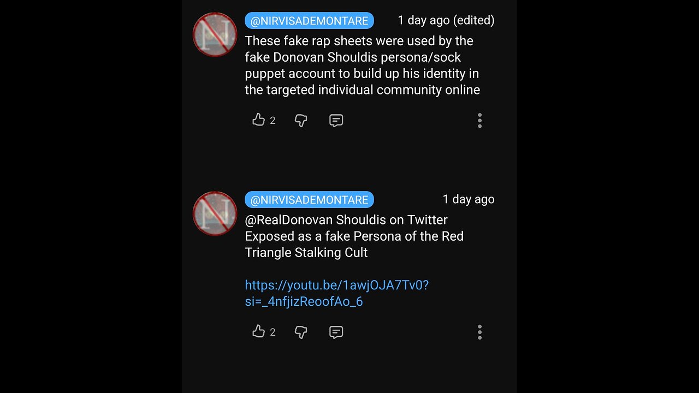
Task: Like the comment about fake rap sheets
Action: click(258, 120)
